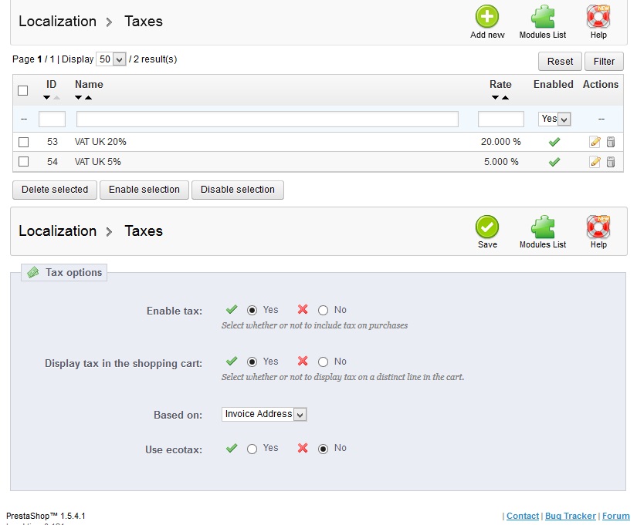Focus the Name filter input field

click(267, 119)
